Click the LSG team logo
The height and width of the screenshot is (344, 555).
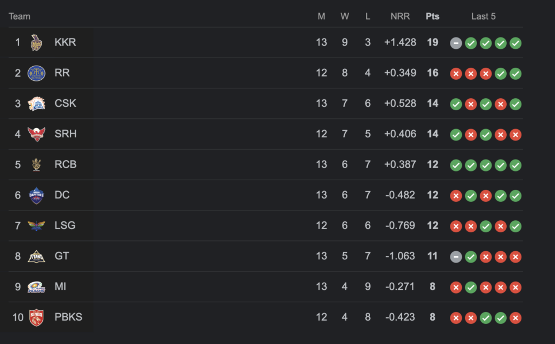click(36, 225)
